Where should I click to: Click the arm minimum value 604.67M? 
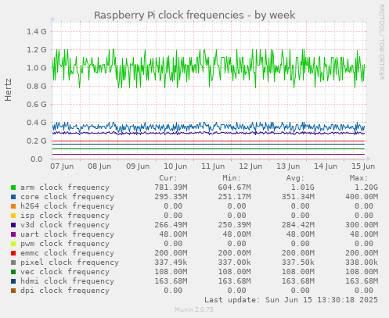click(x=234, y=188)
